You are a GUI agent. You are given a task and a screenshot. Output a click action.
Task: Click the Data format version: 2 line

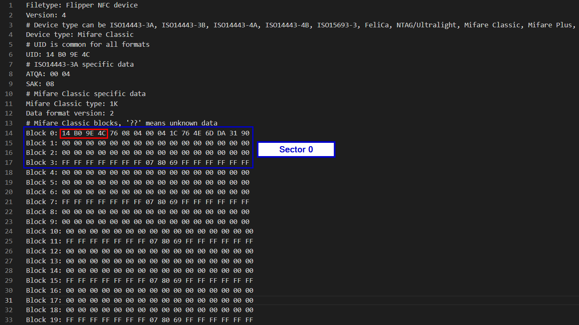[x=70, y=113]
